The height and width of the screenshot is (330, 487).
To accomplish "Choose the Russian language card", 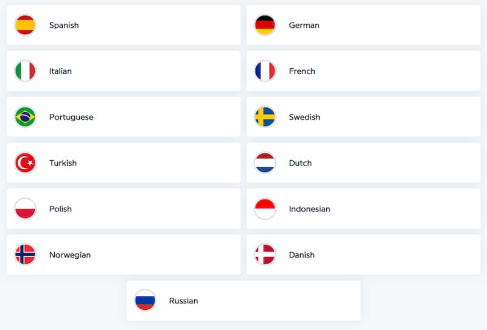I will click(243, 301).
